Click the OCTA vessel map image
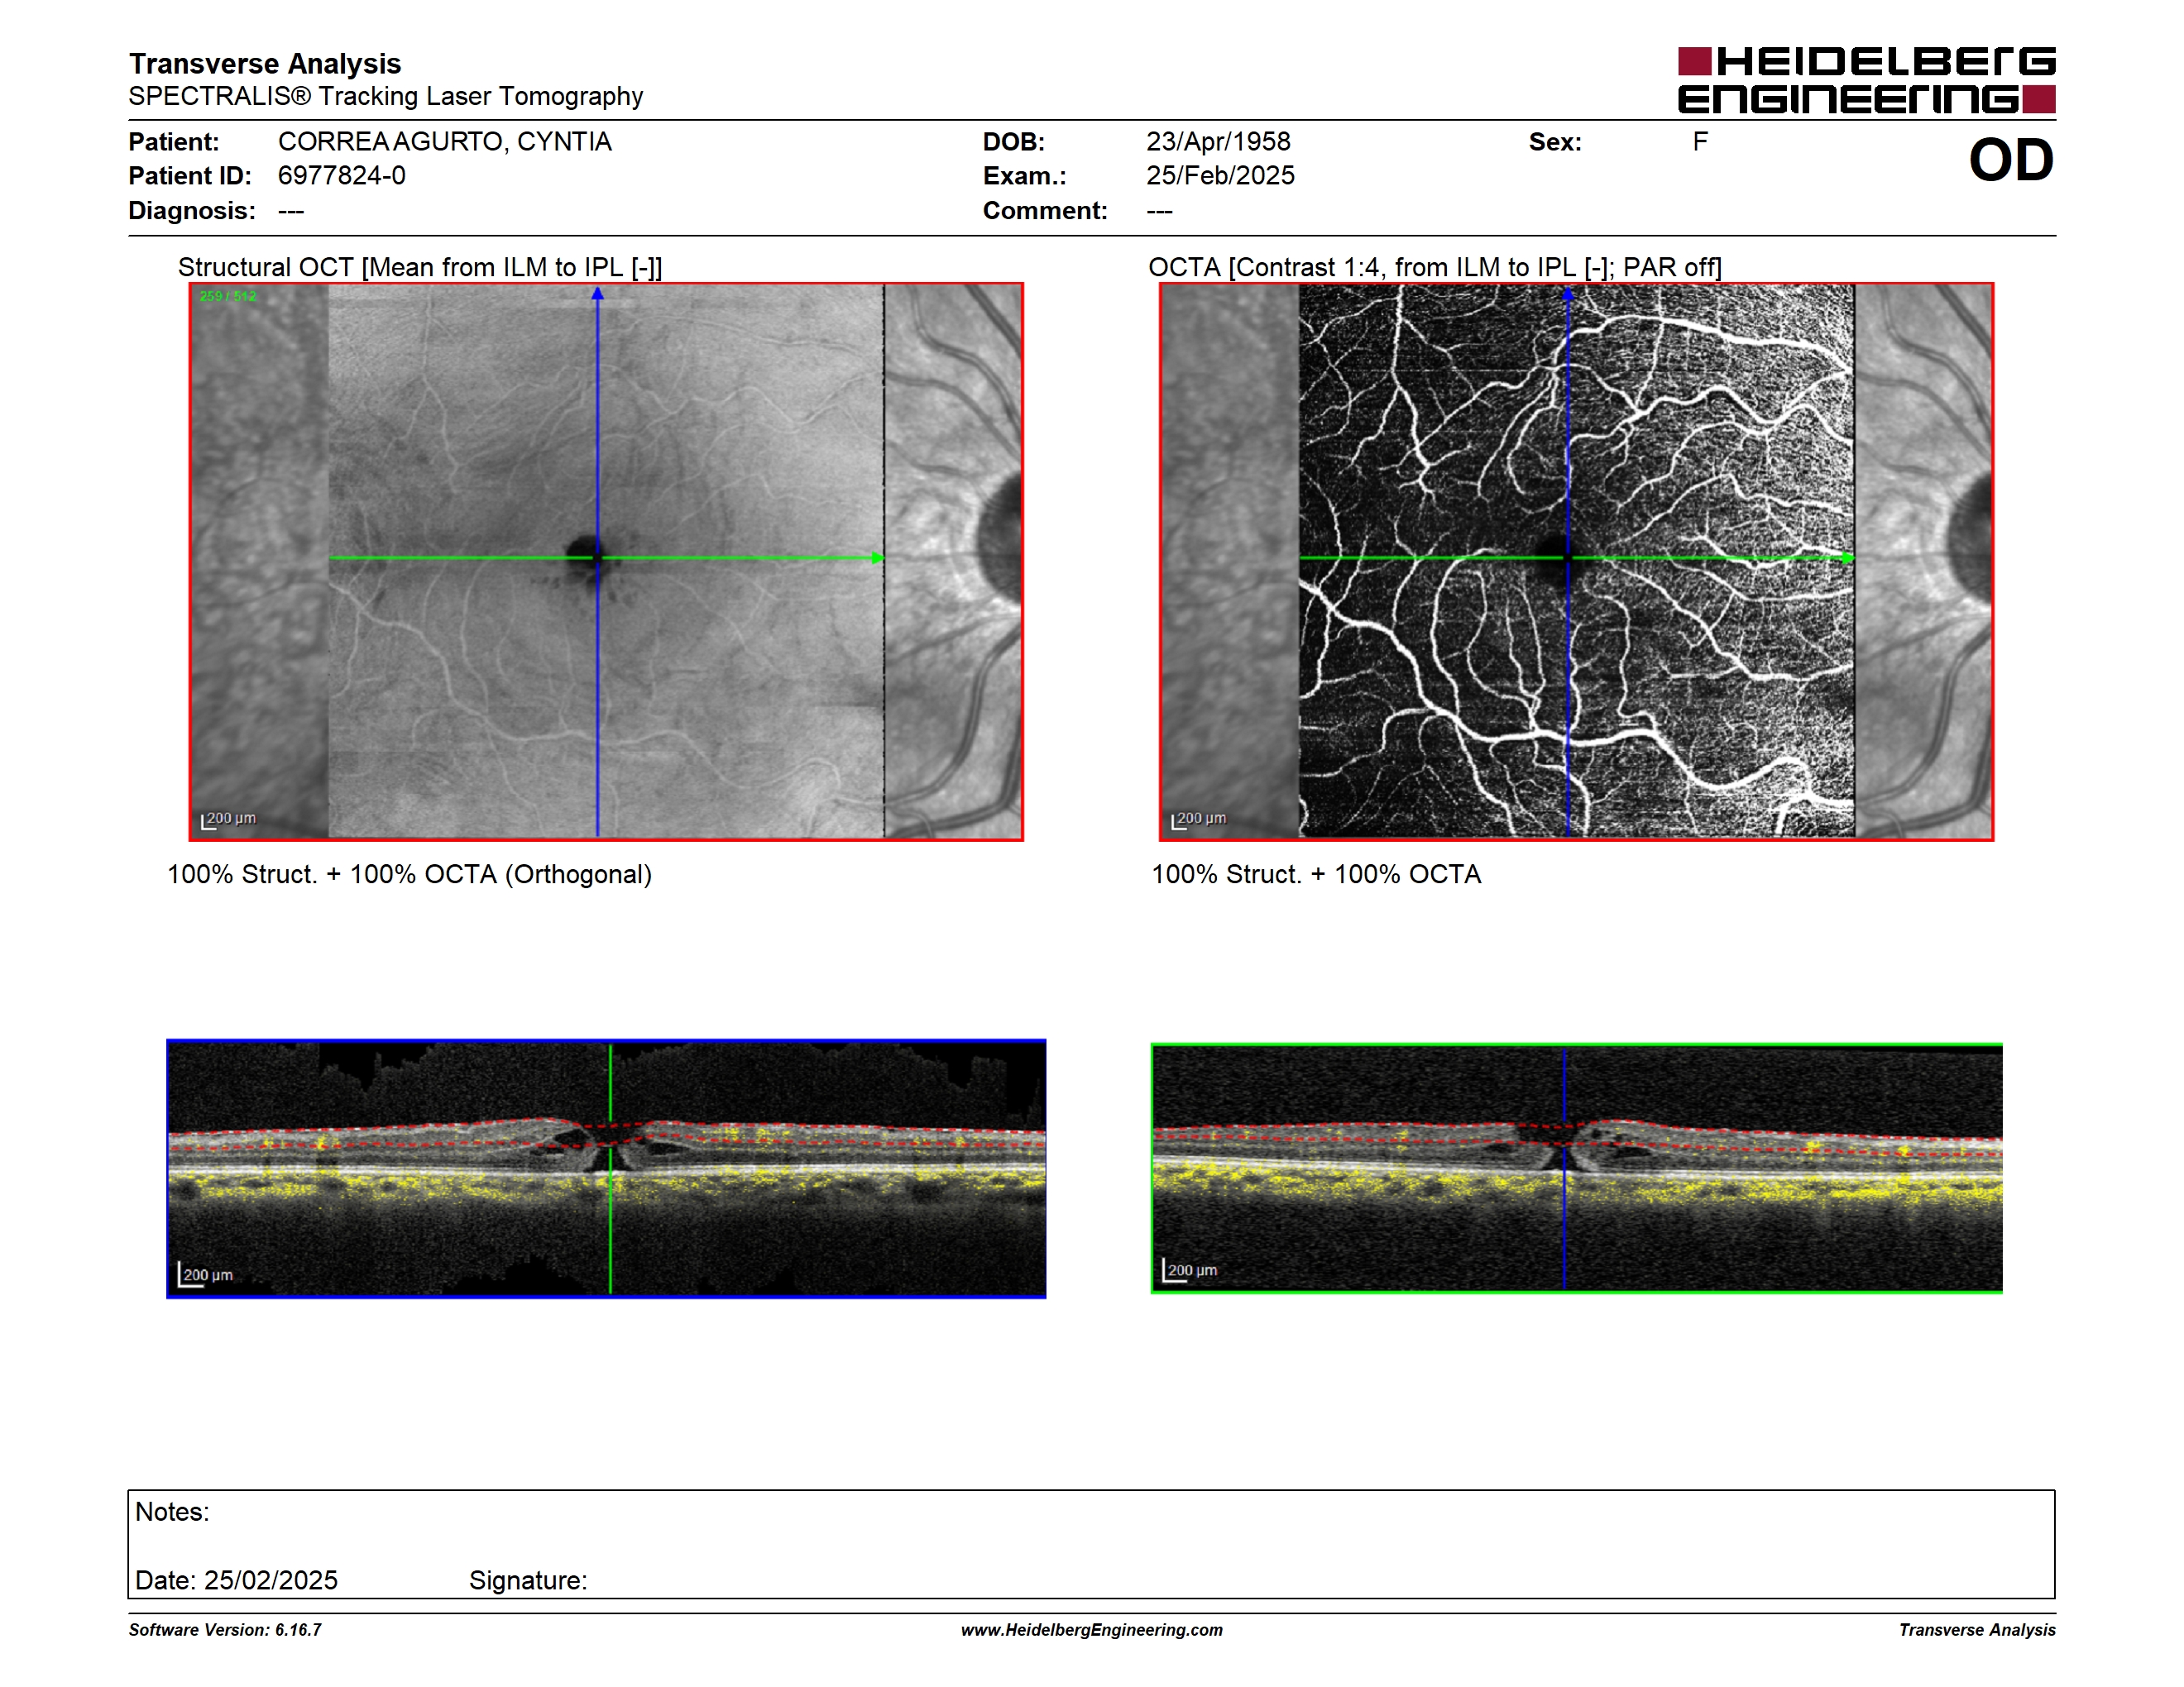The height and width of the screenshot is (1687, 2184). tap(1576, 561)
